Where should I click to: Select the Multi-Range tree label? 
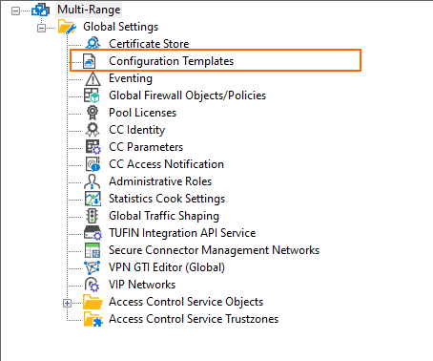pos(89,10)
